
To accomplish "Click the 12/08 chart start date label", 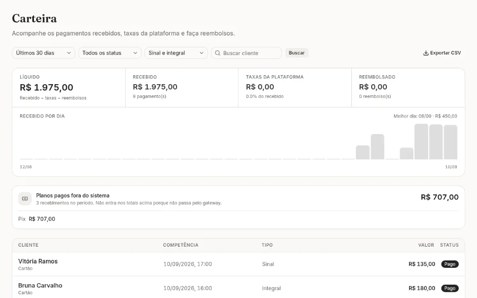I will tap(25, 167).
